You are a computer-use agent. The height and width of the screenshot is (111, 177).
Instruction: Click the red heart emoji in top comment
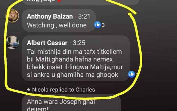[59, 1]
